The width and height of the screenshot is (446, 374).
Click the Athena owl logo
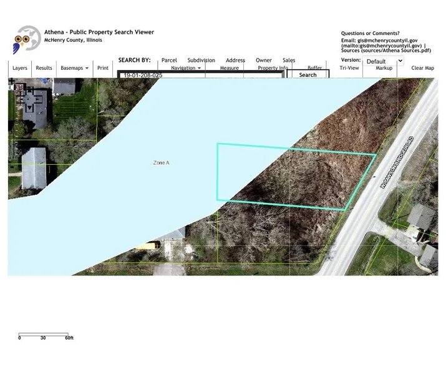coord(26,39)
